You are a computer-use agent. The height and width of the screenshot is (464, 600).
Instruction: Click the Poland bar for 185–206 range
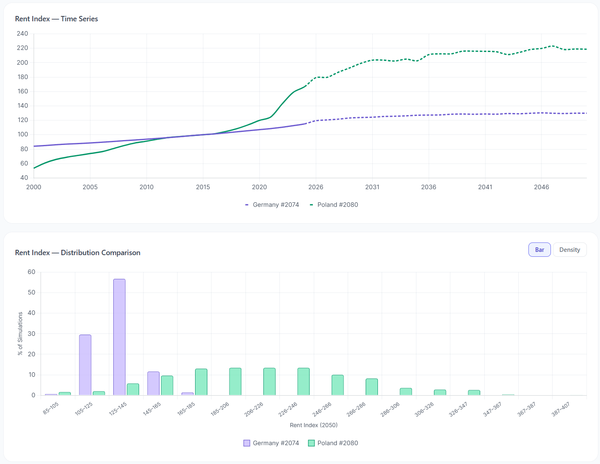[235, 382]
